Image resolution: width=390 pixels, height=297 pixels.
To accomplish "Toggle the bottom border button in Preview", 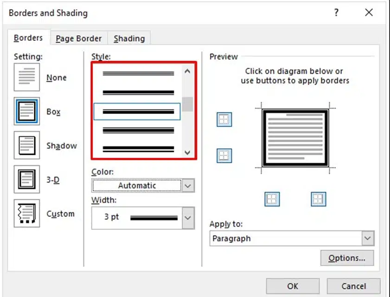I will point(224,155).
